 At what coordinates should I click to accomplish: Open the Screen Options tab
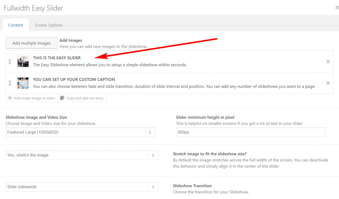[49, 25]
